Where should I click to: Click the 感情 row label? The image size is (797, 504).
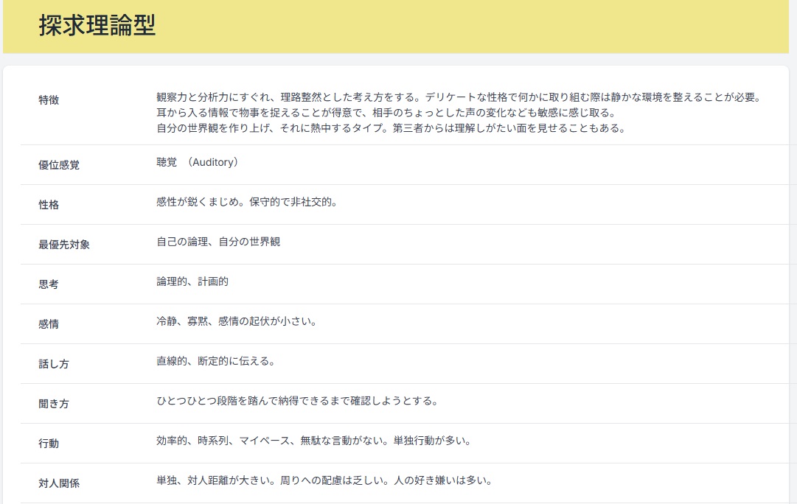[49, 324]
